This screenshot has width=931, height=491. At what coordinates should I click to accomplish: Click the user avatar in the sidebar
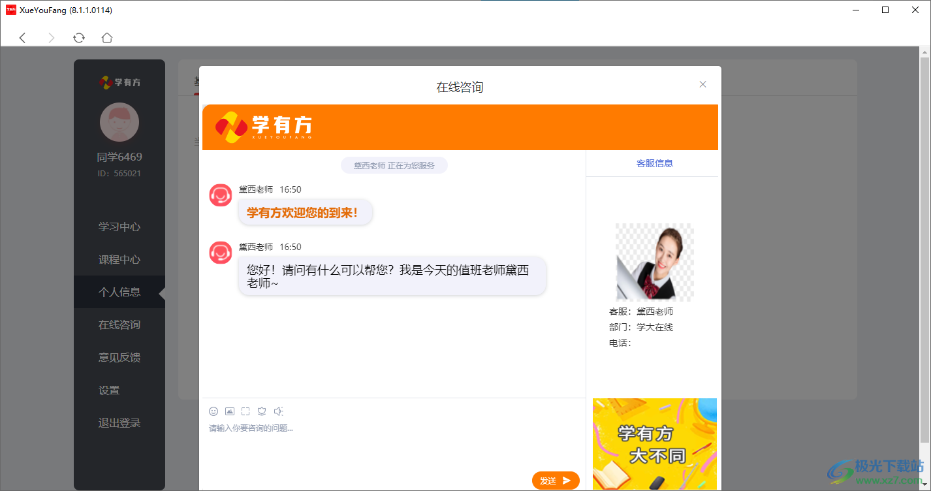[119, 122]
